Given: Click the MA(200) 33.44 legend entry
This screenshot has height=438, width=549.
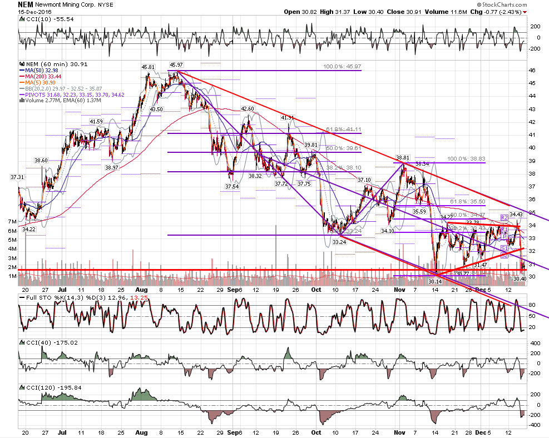Looking at the screenshot, I should (40, 76).
